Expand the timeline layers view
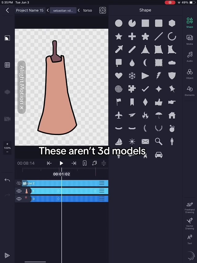The width and height of the screenshot is (197, 263). [x=104, y=163]
